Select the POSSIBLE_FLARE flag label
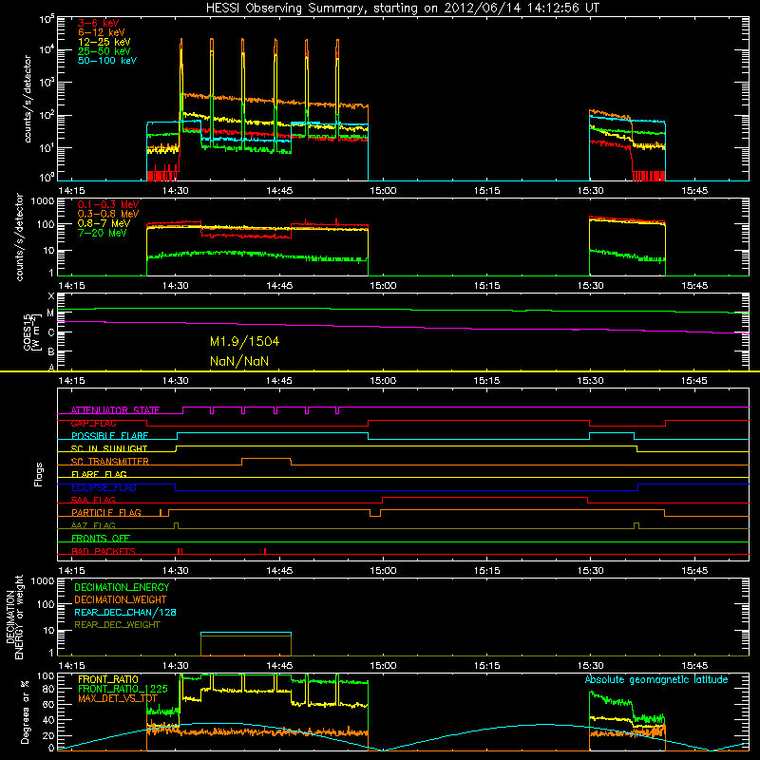This screenshot has height=760, width=760. pos(109,436)
